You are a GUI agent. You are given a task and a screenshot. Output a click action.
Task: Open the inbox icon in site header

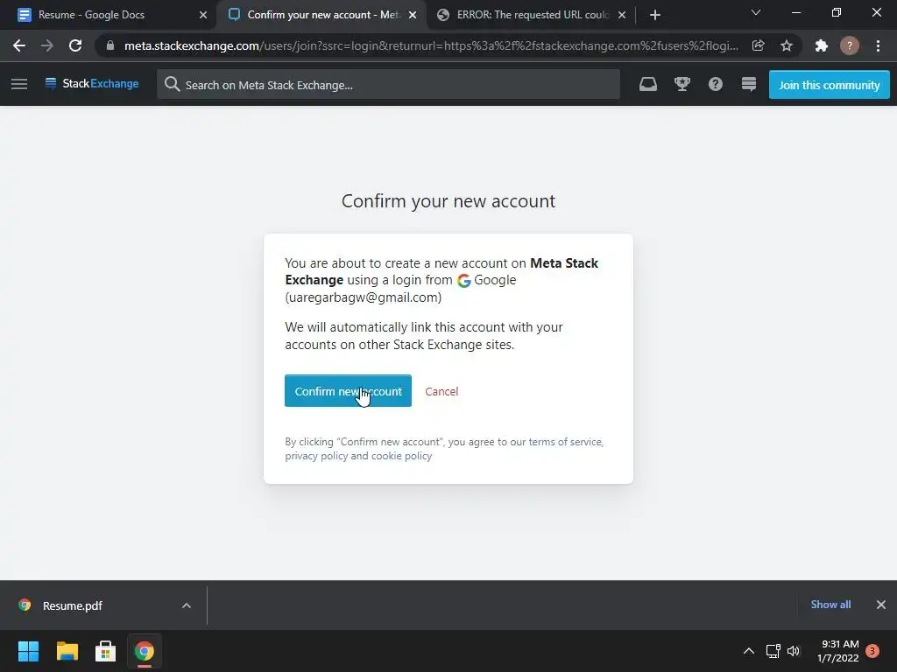click(x=647, y=85)
